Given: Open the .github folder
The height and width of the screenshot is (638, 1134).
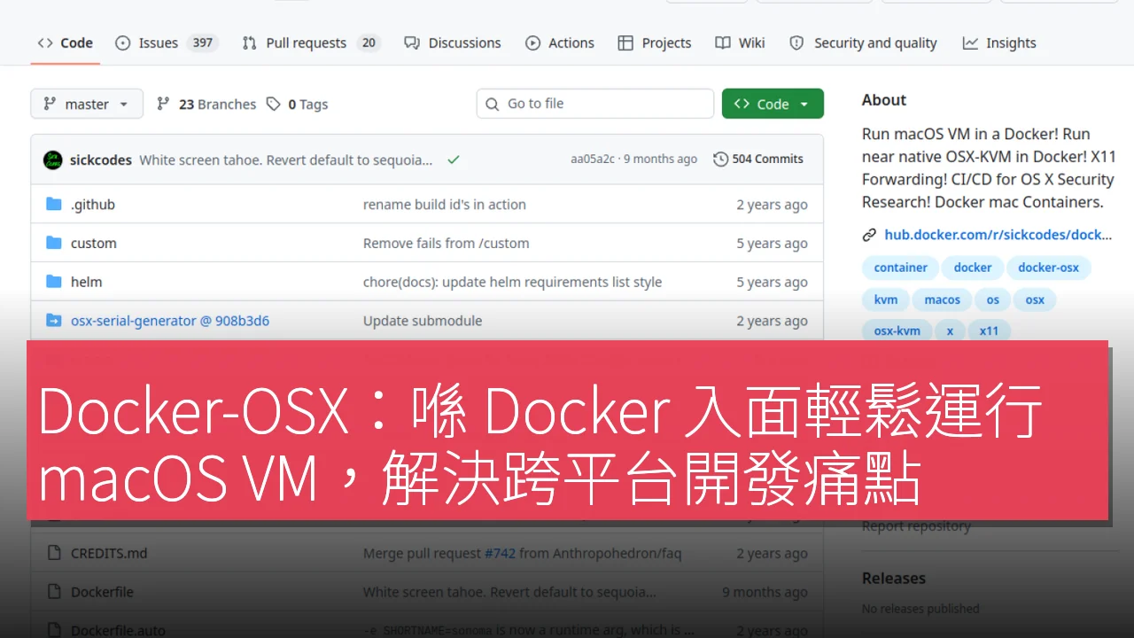Looking at the screenshot, I should 93,205.
